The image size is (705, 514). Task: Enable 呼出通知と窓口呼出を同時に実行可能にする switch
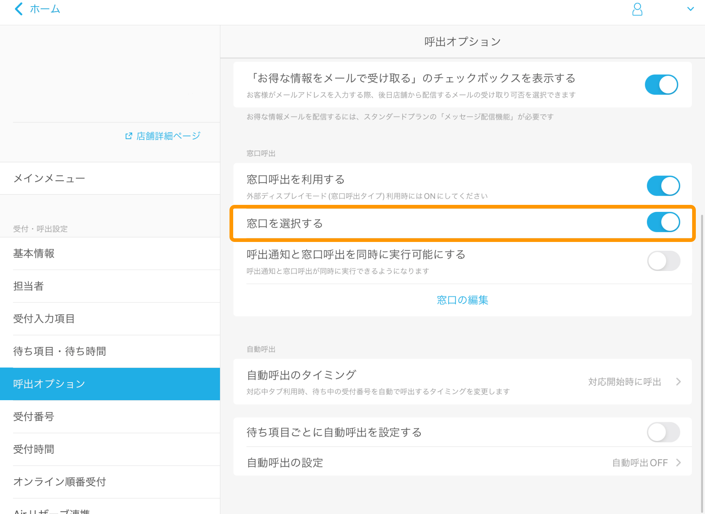pos(663,261)
